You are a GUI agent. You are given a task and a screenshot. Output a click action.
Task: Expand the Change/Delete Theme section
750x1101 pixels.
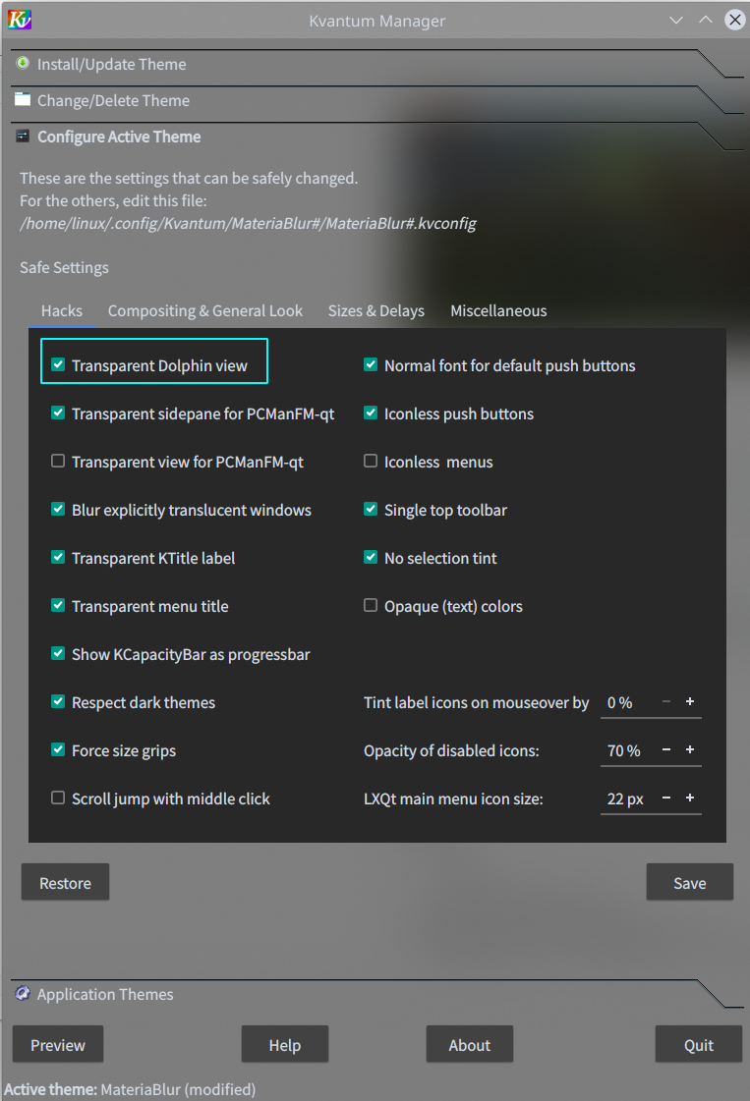pos(113,101)
